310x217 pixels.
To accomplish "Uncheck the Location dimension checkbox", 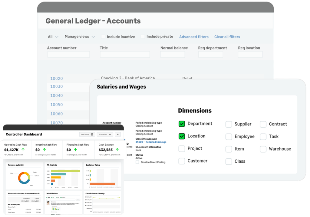I will coord(182,136).
